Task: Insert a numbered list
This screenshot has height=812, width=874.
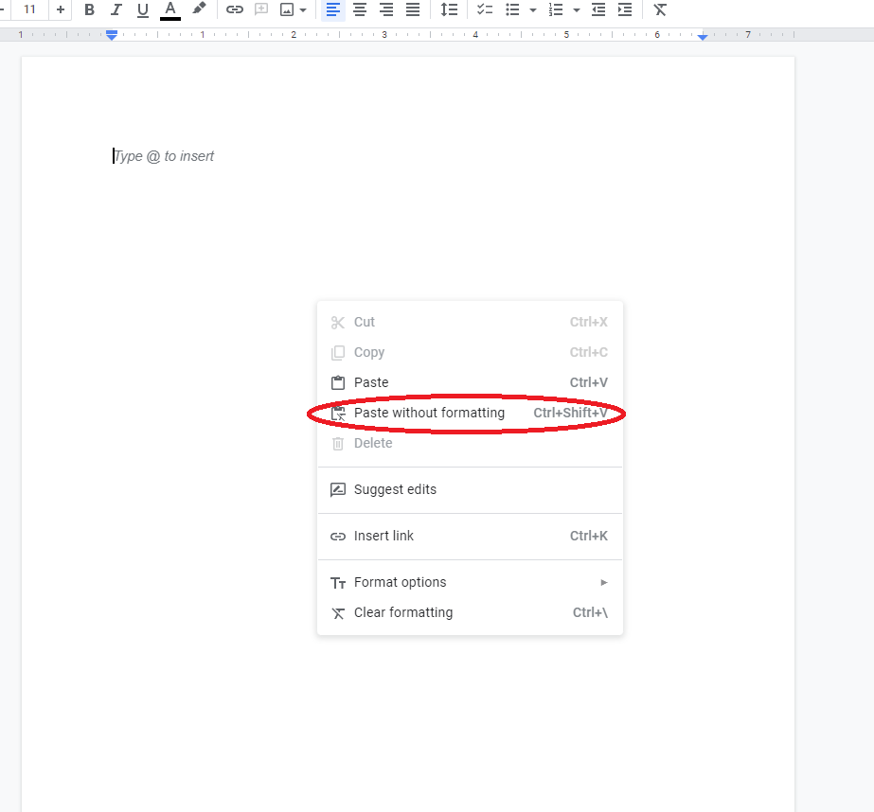Action: point(556,9)
